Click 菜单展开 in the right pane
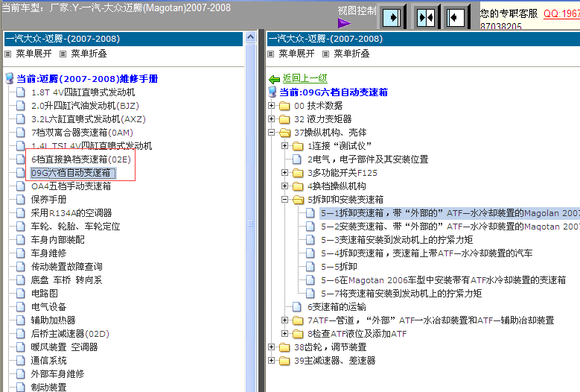The height and width of the screenshot is (392, 580). coord(296,54)
